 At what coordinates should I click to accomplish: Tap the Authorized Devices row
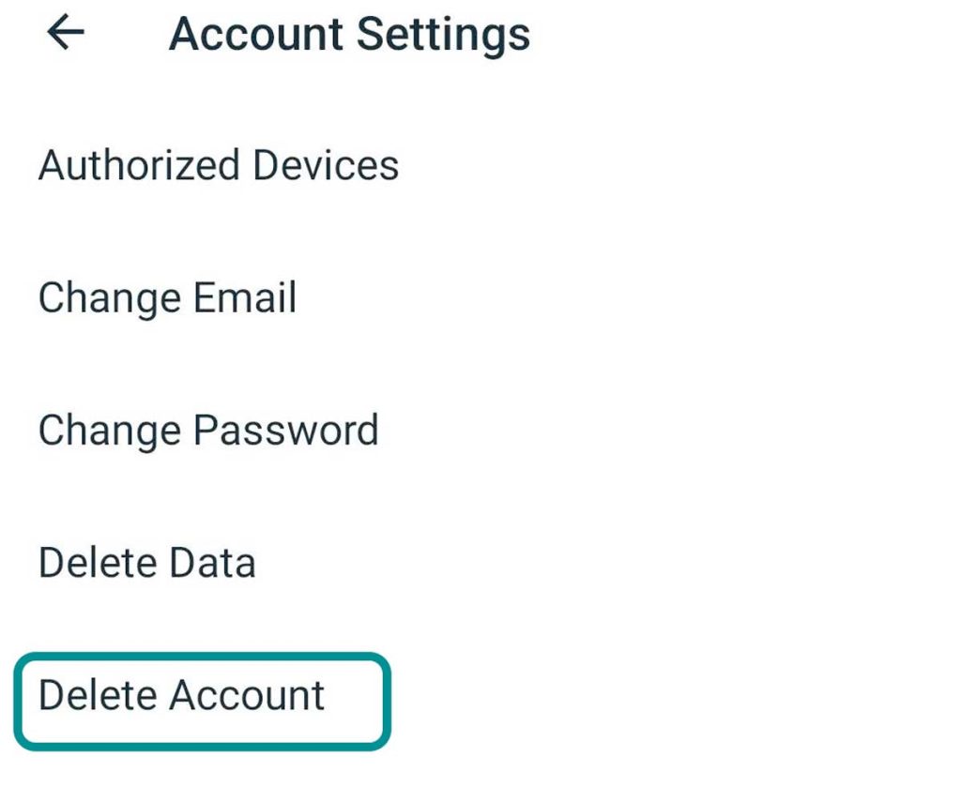point(219,166)
